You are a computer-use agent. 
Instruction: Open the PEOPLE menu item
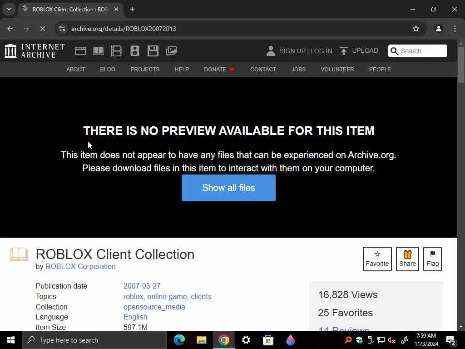380,70
